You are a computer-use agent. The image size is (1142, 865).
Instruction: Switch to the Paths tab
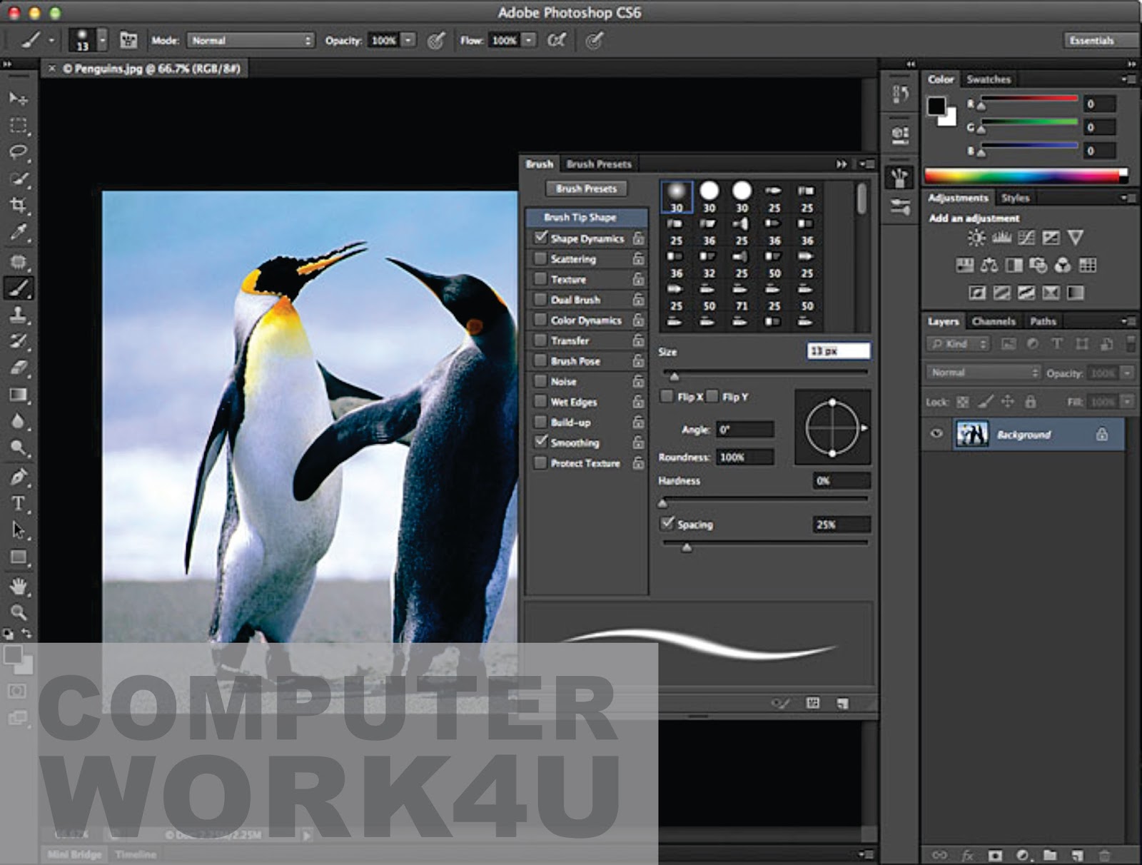coord(1043,321)
